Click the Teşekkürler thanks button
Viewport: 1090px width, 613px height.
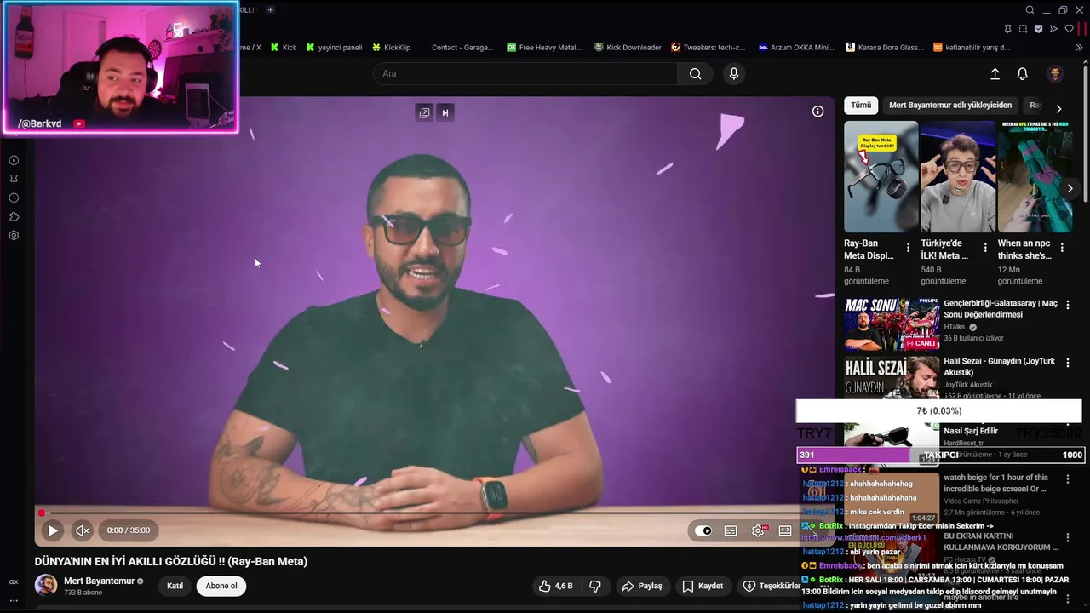770,586
